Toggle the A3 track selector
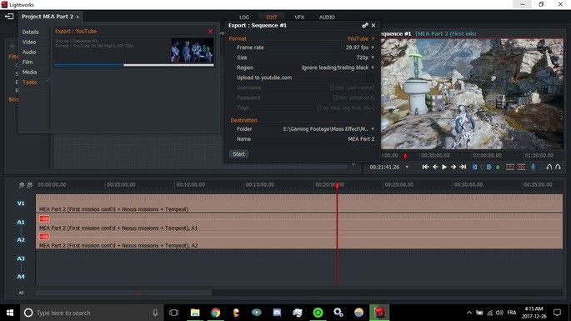This screenshot has width=571, height=321. 21,258
